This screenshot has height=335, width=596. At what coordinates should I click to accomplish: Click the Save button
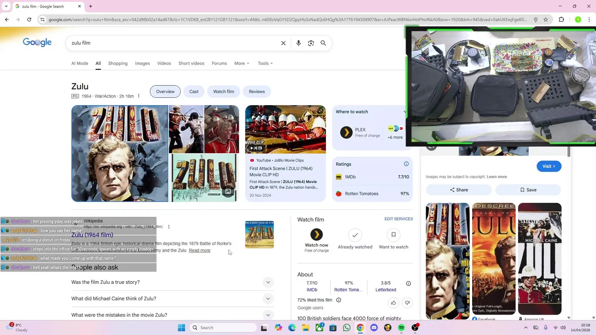click(528, 190)
